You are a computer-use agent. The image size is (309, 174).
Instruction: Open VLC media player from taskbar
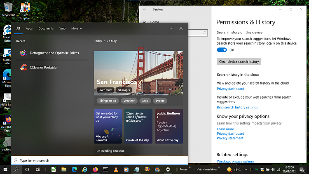(x=116, y=169)
